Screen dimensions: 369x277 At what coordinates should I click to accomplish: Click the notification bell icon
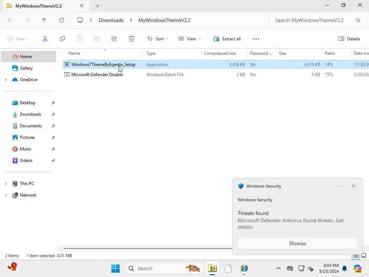click(x=344, y=268)
